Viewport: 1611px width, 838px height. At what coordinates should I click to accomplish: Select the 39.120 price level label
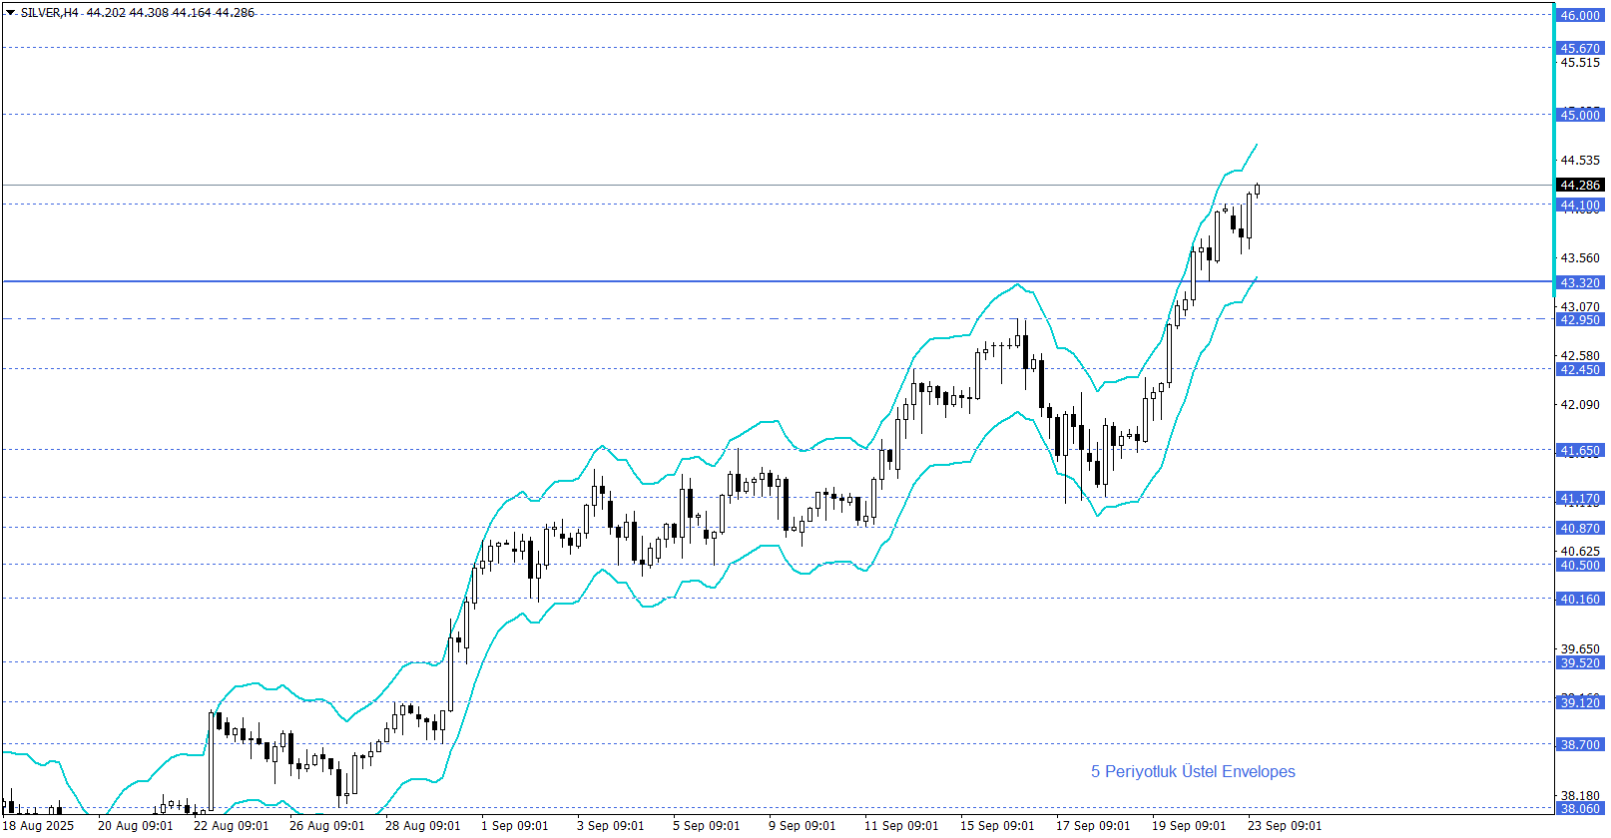coord(1580,702)
